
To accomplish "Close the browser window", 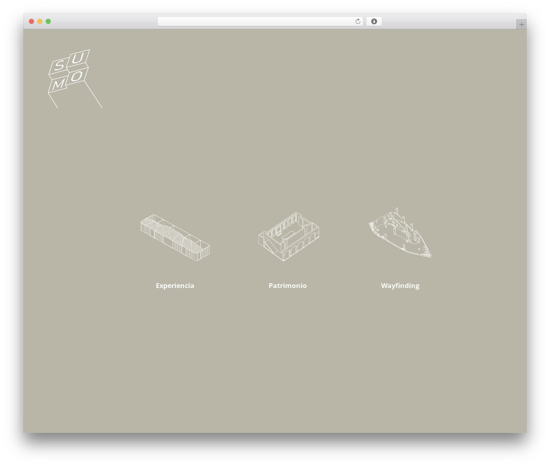I will (x=31, y=21).
